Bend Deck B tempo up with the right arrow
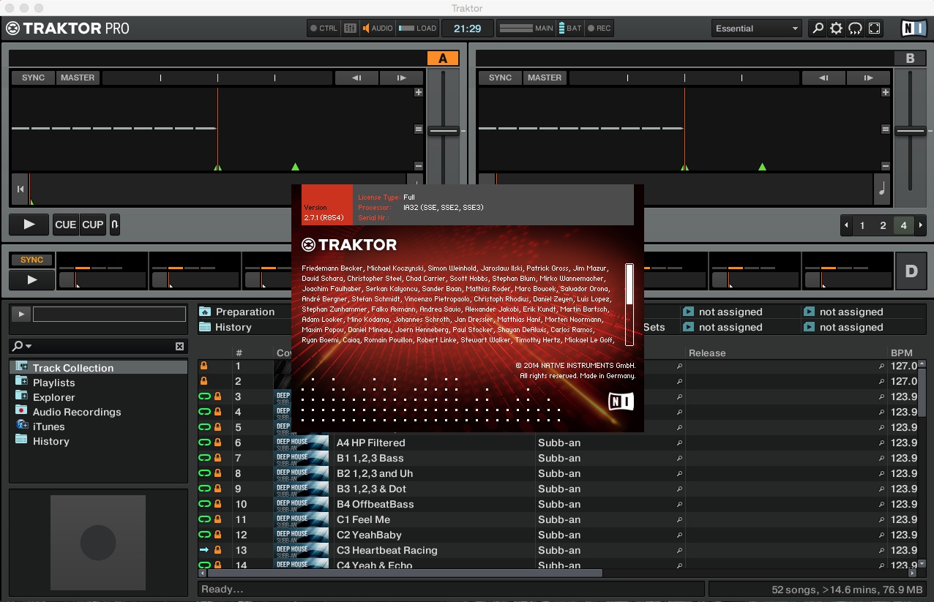 point(868,78)
